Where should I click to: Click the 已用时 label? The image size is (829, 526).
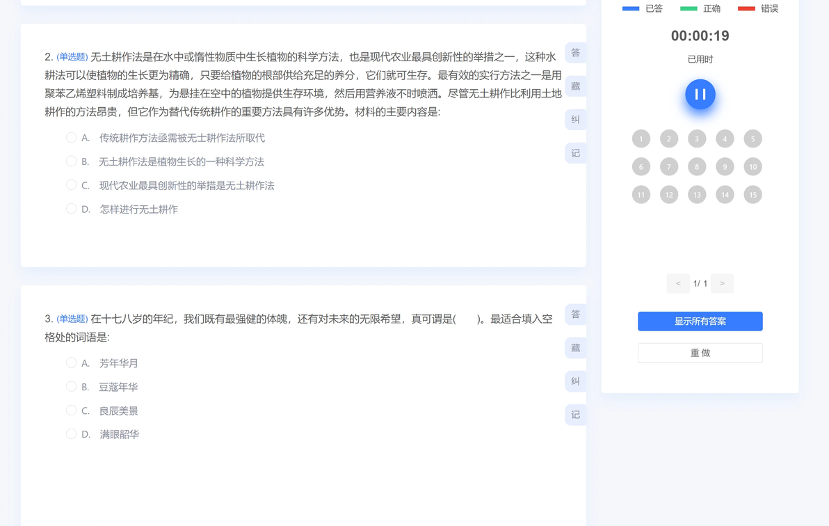pyautogui.click(x=700, y=59)
